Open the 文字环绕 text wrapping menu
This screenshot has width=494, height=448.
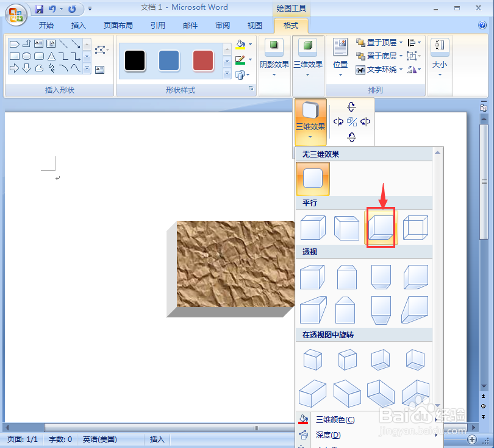pyautogui.click(x=379, y=70)
